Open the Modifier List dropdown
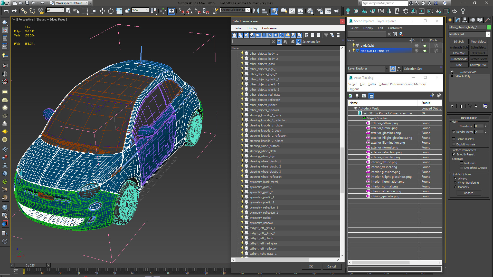 pyautogui.click(x=488, y=34)
